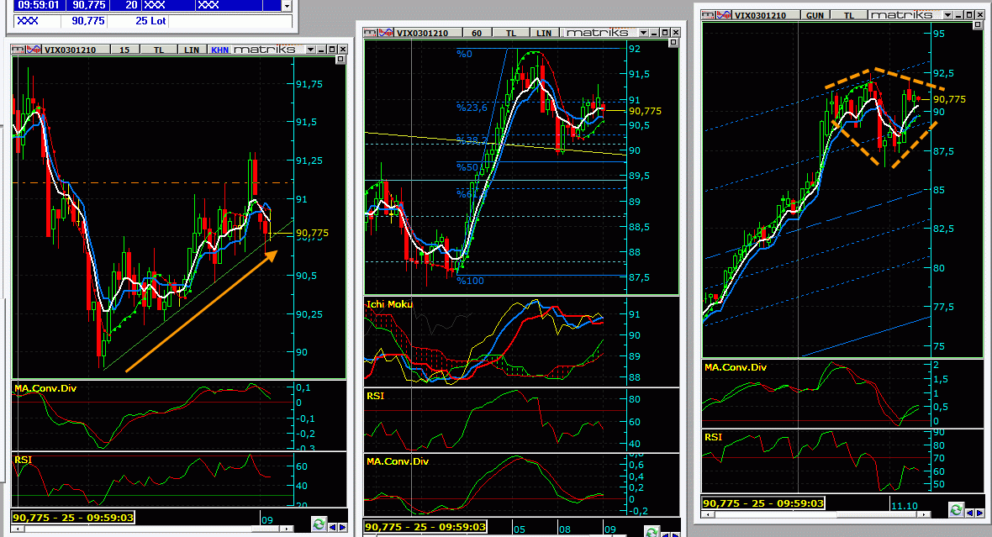
Task: Toggle KHN mode in 15-minute chart
Action: pyautogui.click(x=220, y=50)
